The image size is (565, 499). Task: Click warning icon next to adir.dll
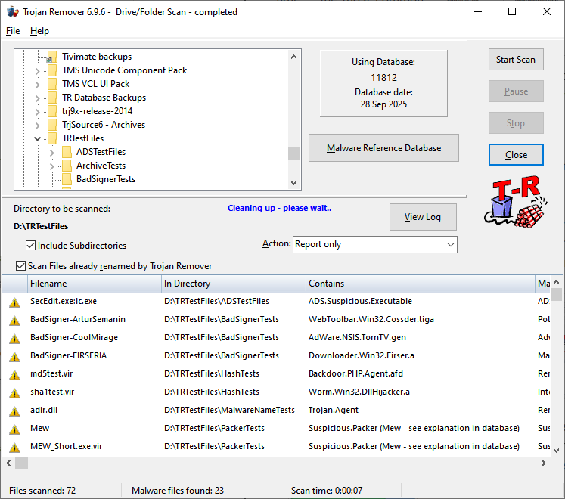14,411
